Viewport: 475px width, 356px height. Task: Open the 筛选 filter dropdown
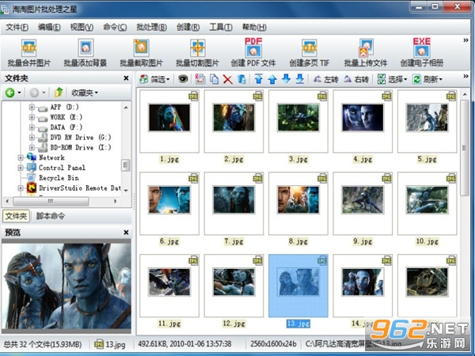point(154,80)
